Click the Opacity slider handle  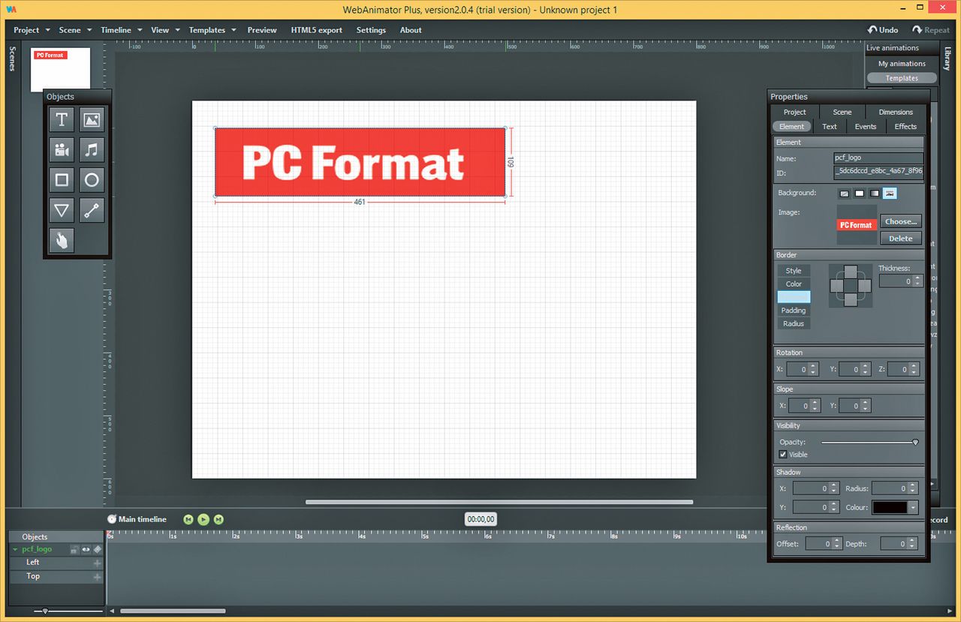[x=915, y=443]
